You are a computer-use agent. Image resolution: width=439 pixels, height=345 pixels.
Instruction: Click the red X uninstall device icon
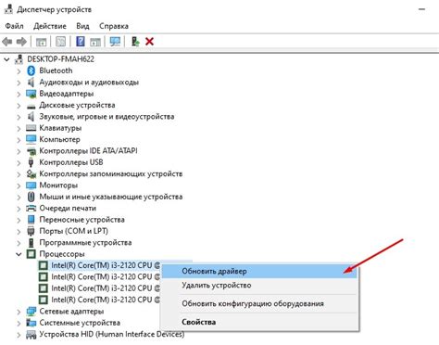click(150, 42)
